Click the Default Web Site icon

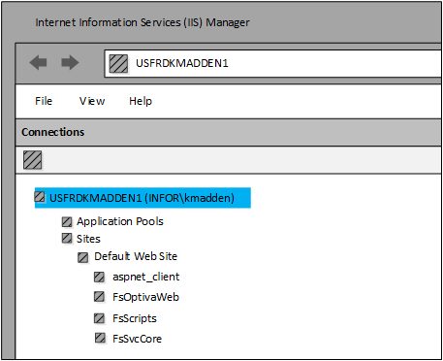pyautogui.click(x=83, y=258)
